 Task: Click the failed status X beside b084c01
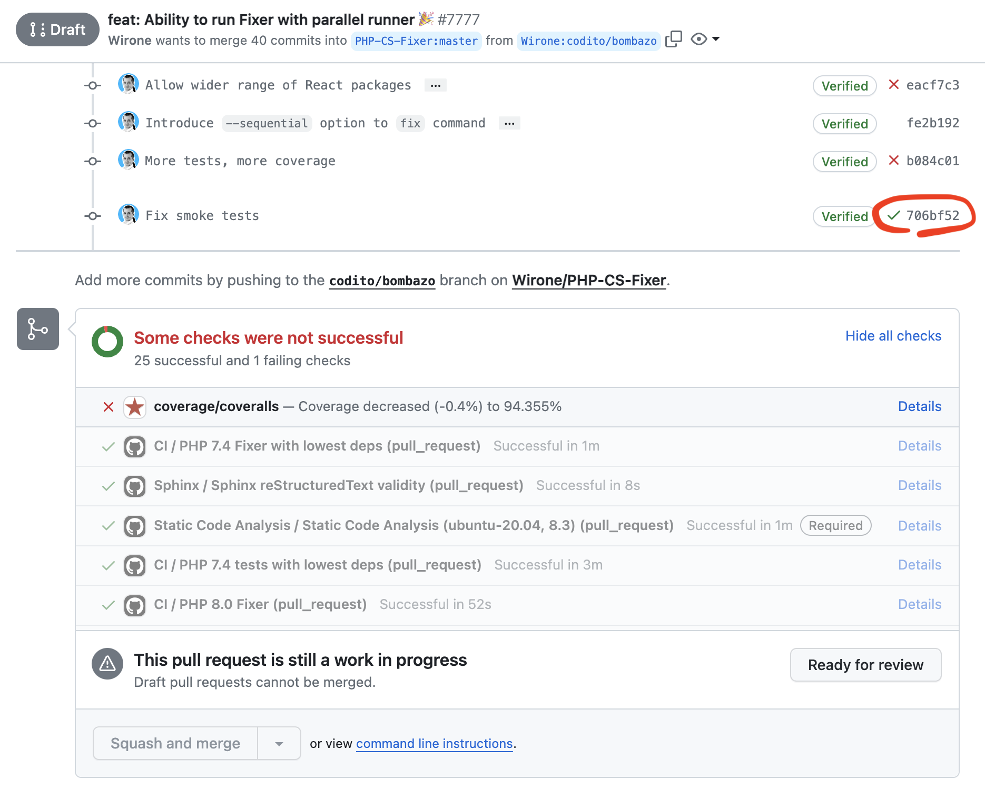[893, 161]
